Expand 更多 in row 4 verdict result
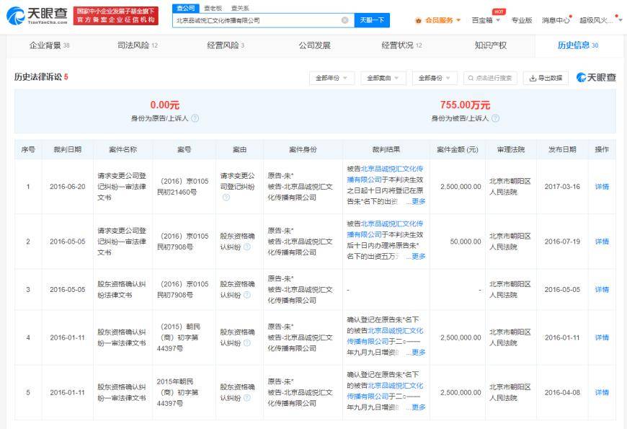The width and height of the screenshot is (627, 429). 417,353
